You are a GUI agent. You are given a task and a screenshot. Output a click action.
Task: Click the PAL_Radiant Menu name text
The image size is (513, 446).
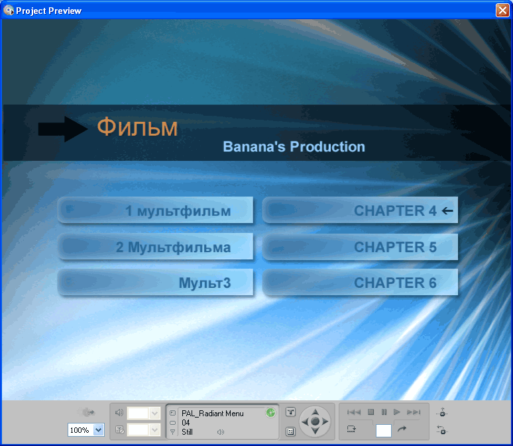213,414
